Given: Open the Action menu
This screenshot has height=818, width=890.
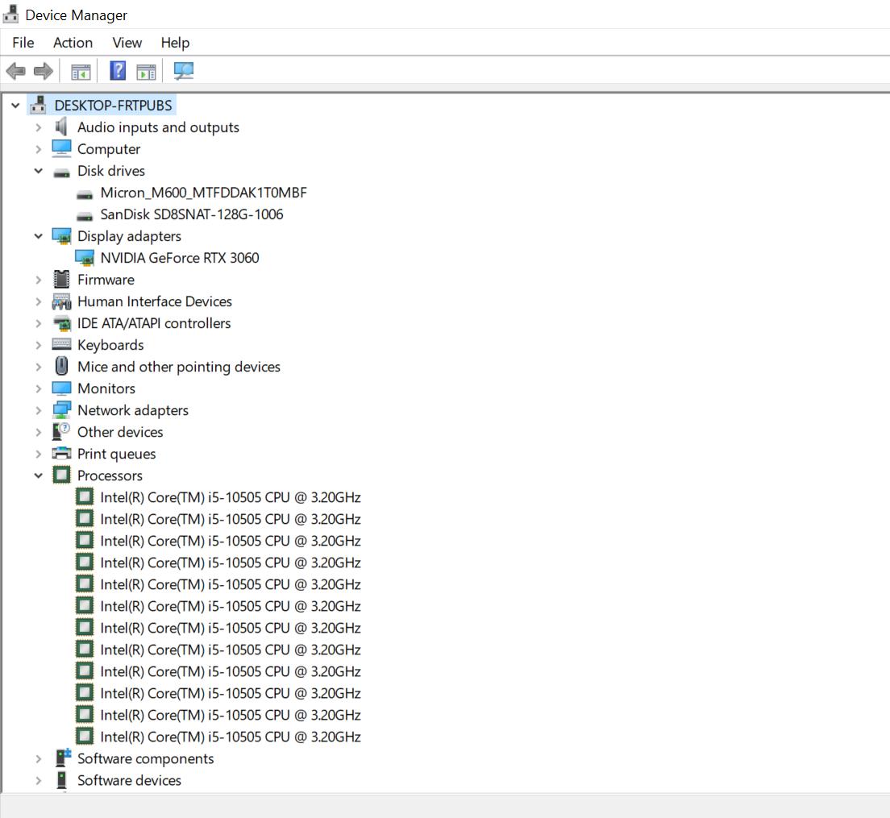Looking at the screenshot, I should coord(73,43).
